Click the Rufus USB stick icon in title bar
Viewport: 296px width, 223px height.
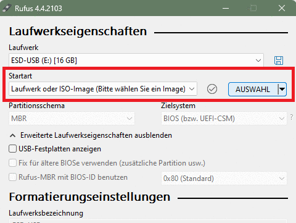(7, 9)
